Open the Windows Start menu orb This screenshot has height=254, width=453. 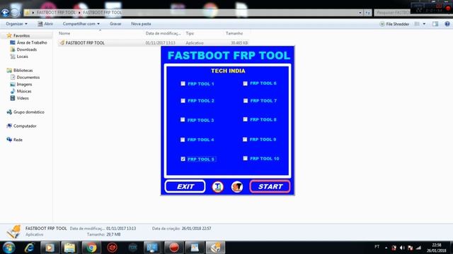[8, 248]
